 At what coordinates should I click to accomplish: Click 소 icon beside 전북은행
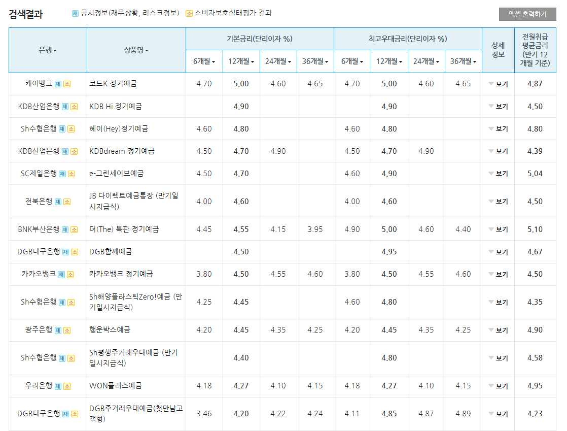pos(67,202)
